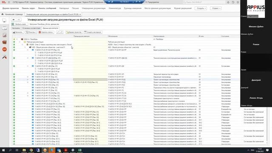This screenshot has height=153, width=272.
Task: Close the Универсальная загрузка tab
Action: 80,14
